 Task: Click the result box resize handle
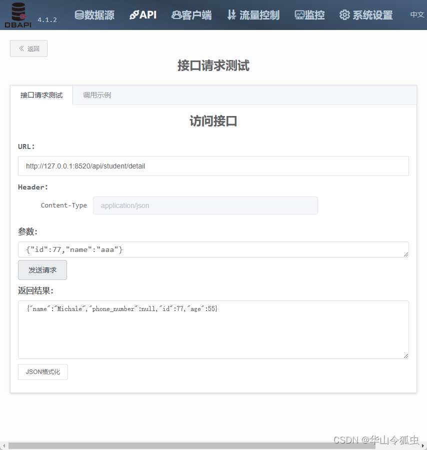[x=406, y=355]
